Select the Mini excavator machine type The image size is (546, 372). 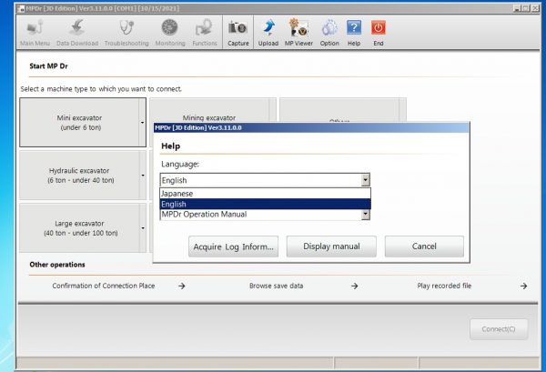[x=79, y=123]
